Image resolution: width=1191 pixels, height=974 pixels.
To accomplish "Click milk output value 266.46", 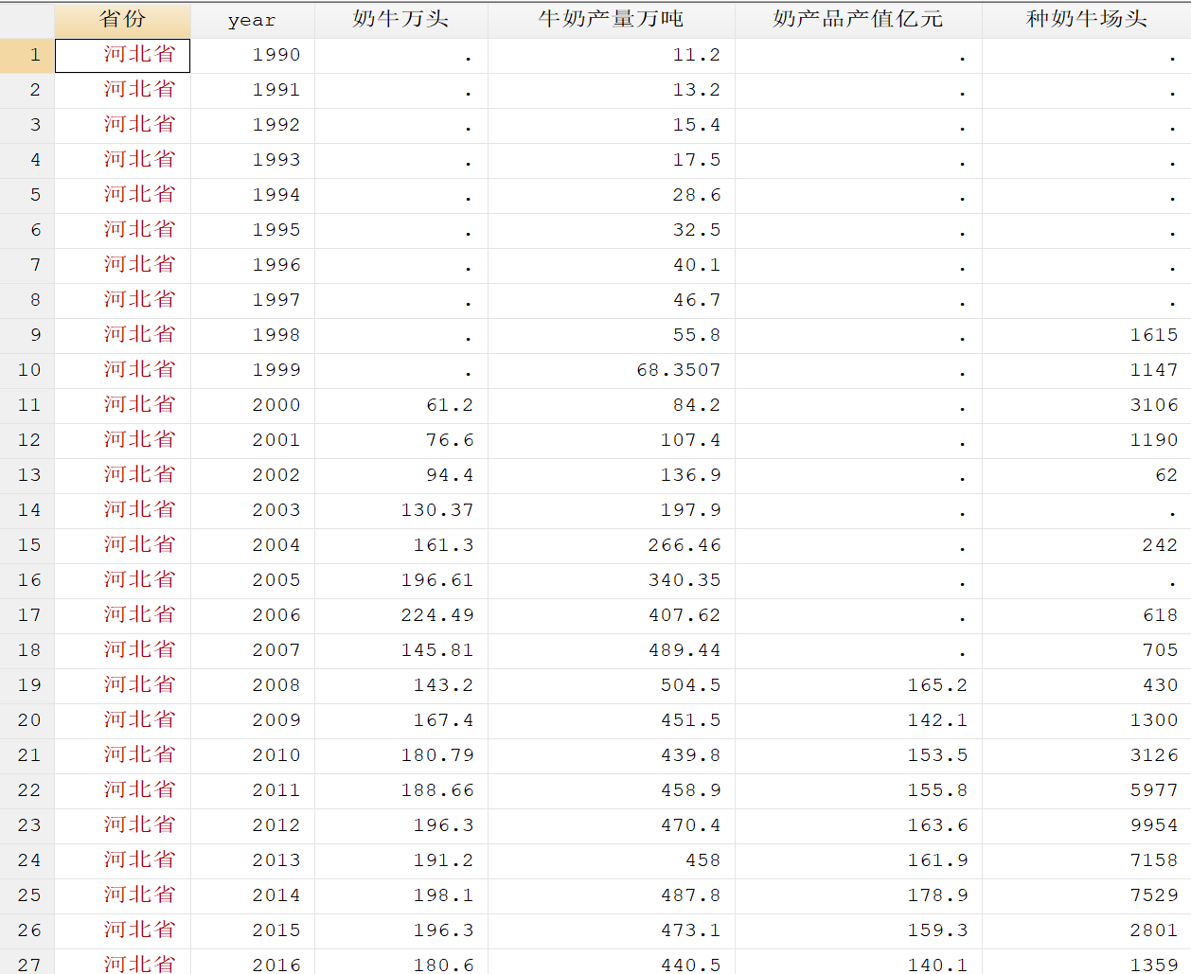I will 612,545.
